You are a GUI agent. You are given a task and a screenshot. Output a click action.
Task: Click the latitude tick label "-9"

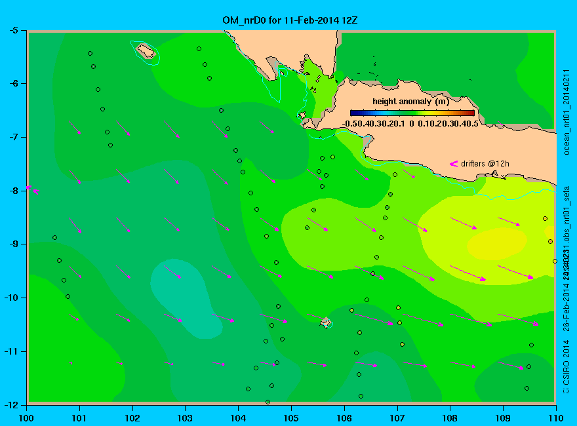point(13,244)
